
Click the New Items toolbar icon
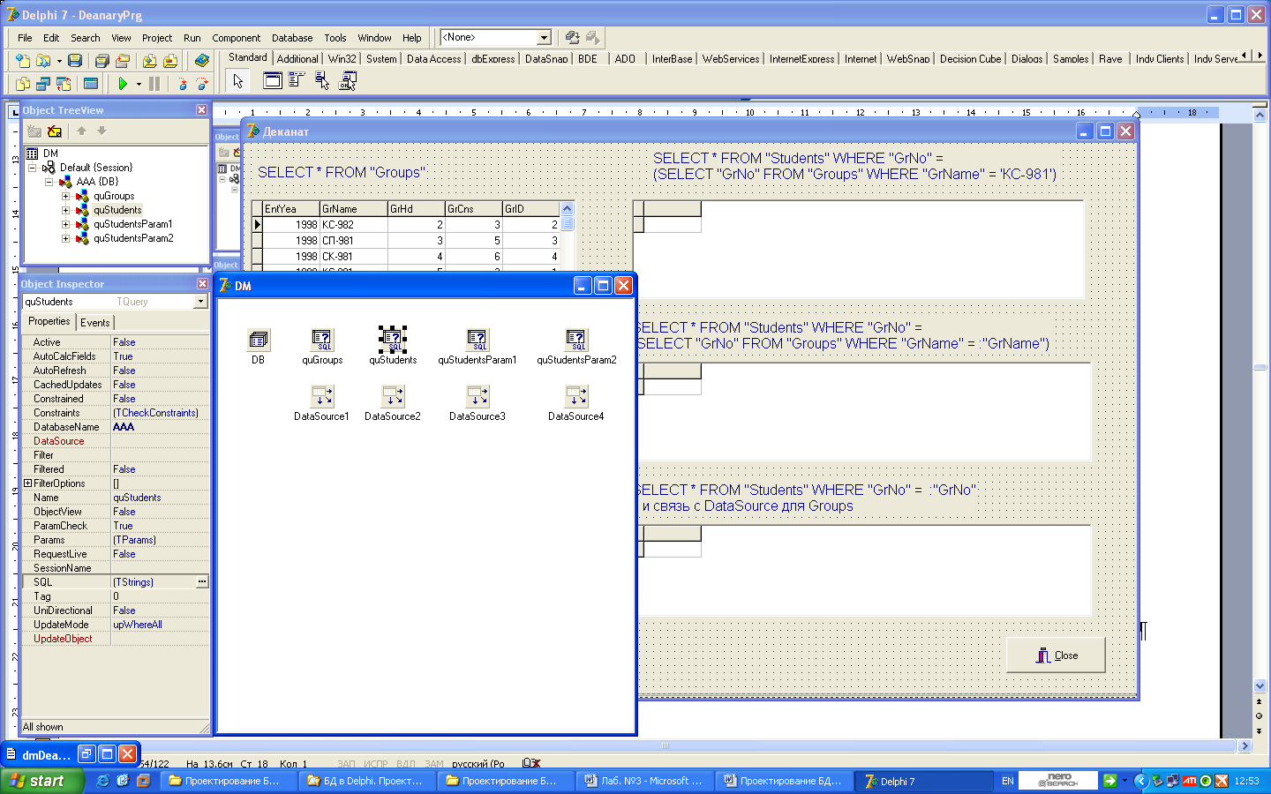22,61
